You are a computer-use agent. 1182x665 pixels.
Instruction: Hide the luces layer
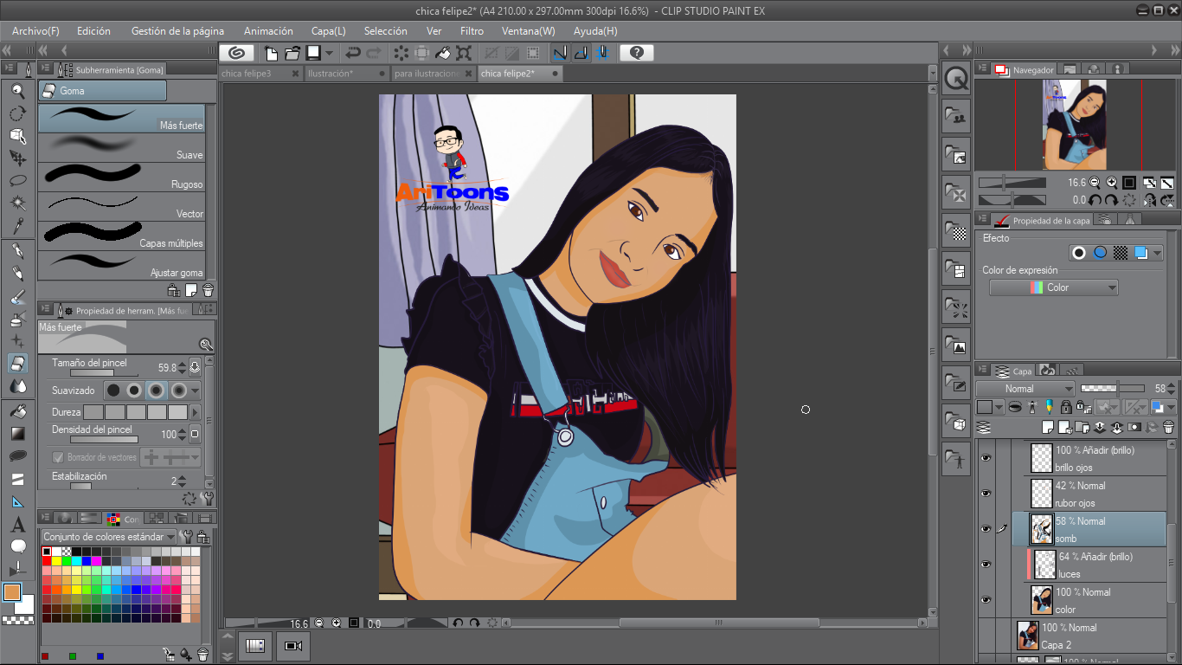tap(986, 564)
